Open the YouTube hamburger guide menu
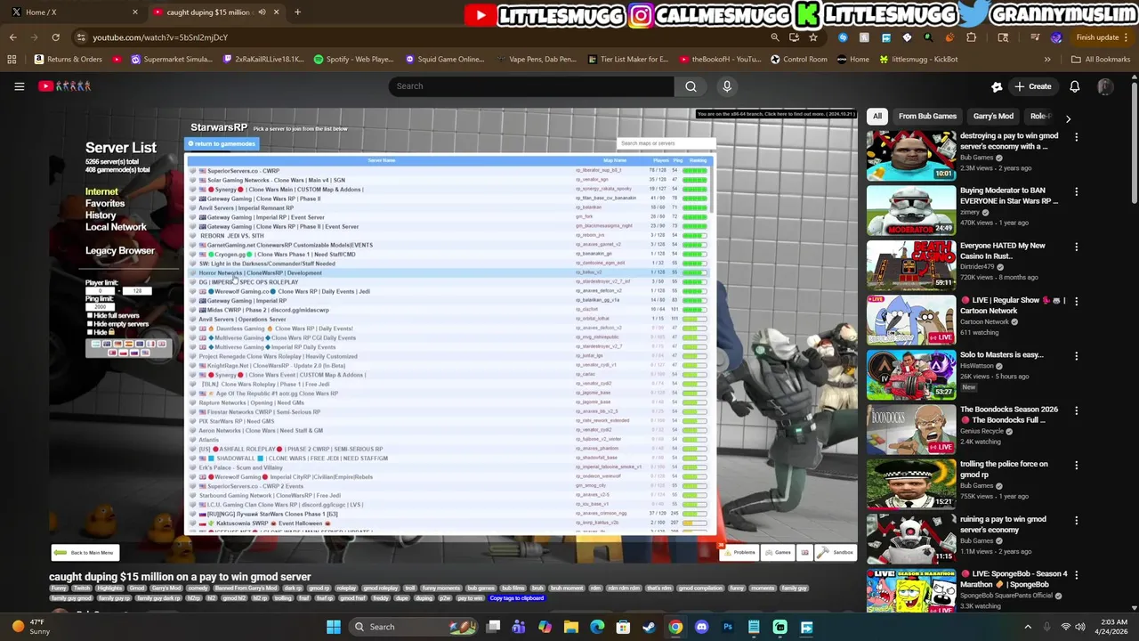1139x641 pixels. 19,86
